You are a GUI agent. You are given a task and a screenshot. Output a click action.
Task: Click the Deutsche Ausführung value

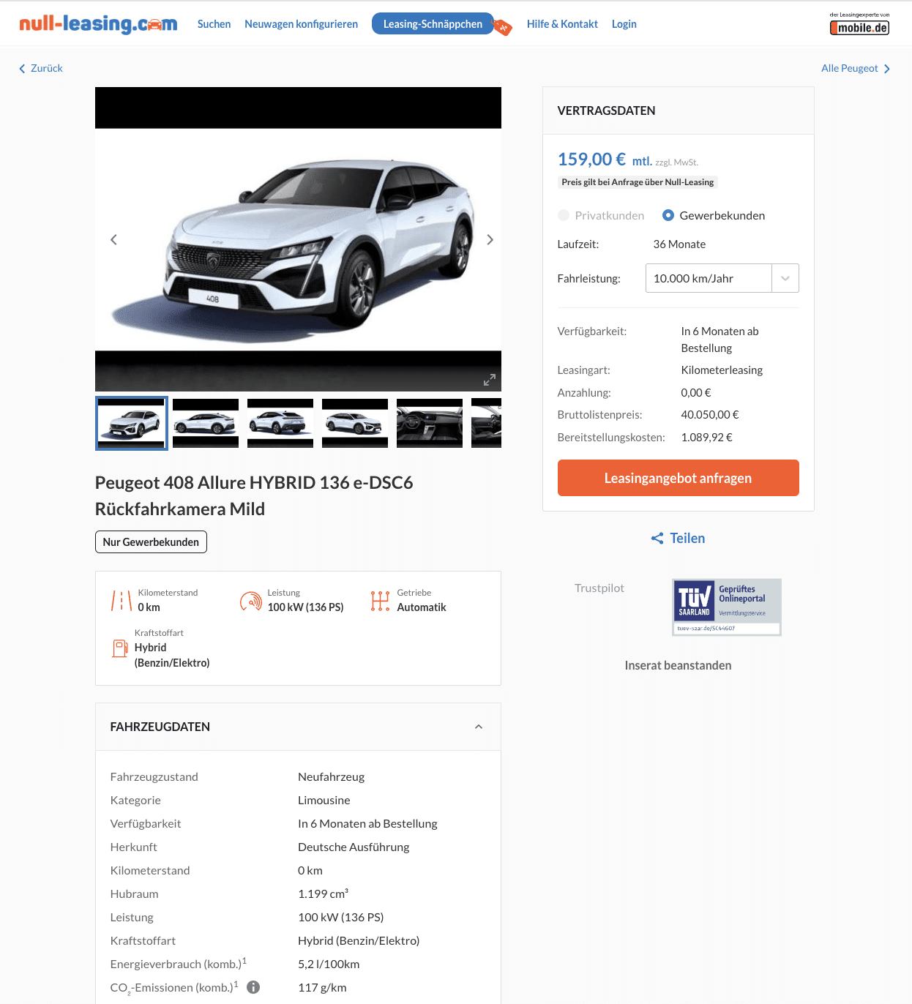pos(354,847)
